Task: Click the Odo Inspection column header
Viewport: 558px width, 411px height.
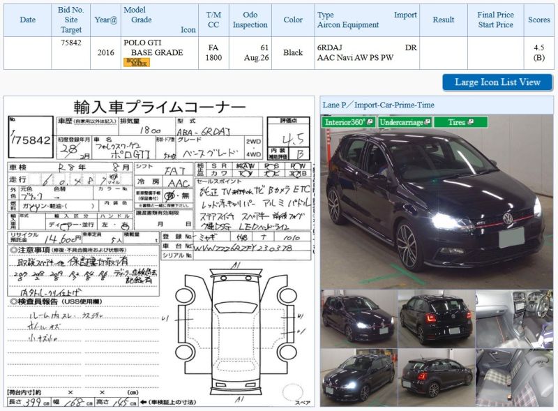Action: pos(250,20)
